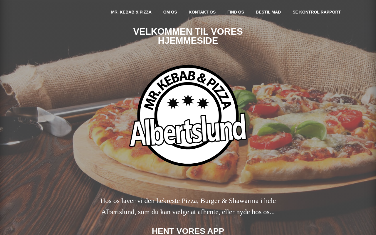
Task: Go to the OM OS page
Action: (170, 12)
